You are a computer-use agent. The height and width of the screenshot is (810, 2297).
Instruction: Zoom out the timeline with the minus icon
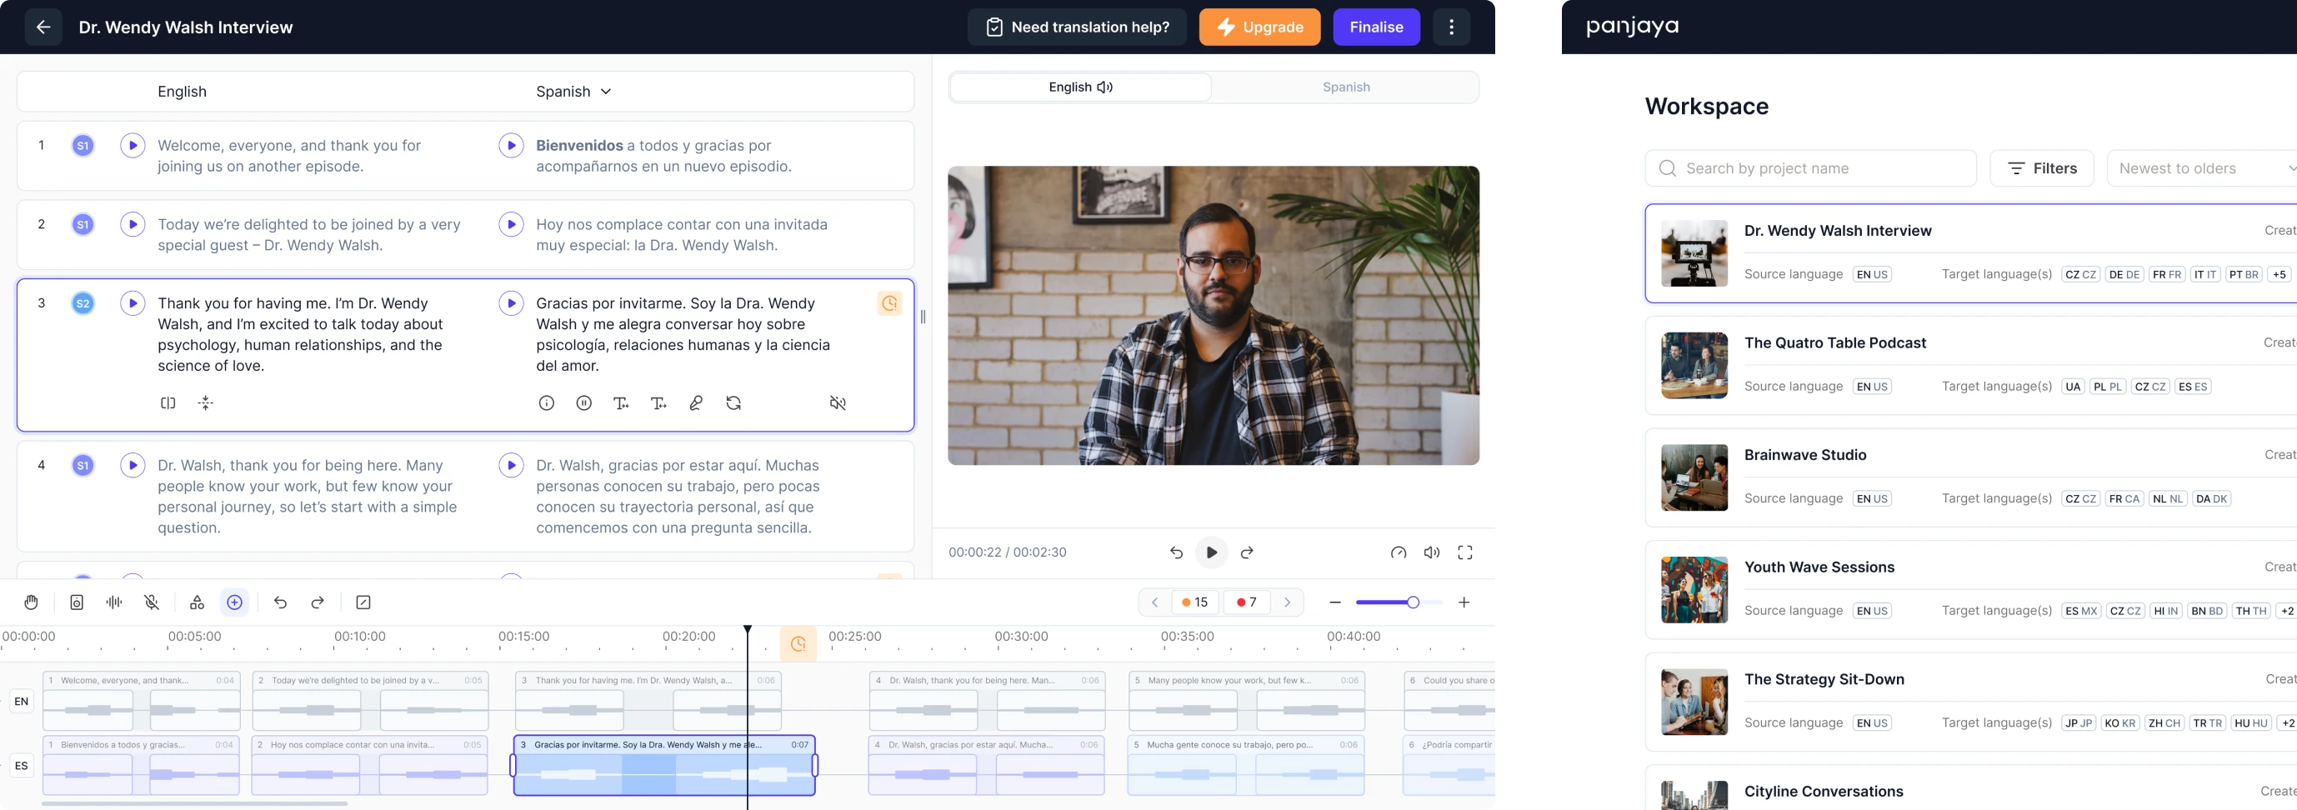[1335, 602]
